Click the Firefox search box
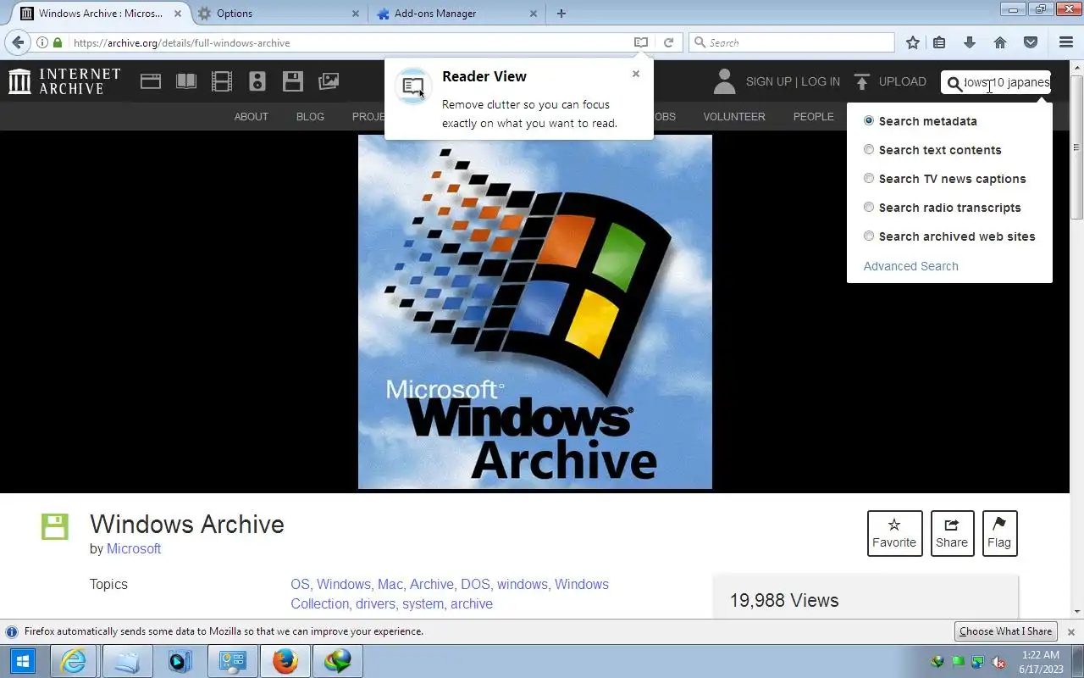 click(x=792, y=42)
